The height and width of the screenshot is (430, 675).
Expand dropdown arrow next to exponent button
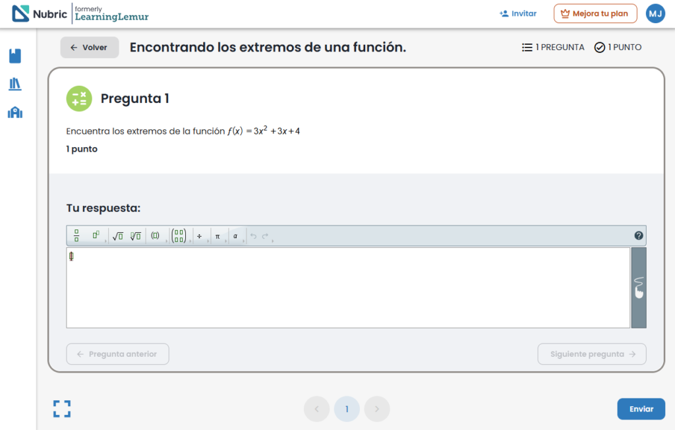click(105, 241)
